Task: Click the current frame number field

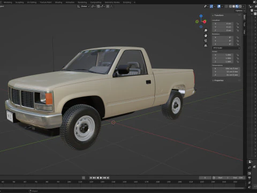Action: pyautogui.click(x=205, y=177)
